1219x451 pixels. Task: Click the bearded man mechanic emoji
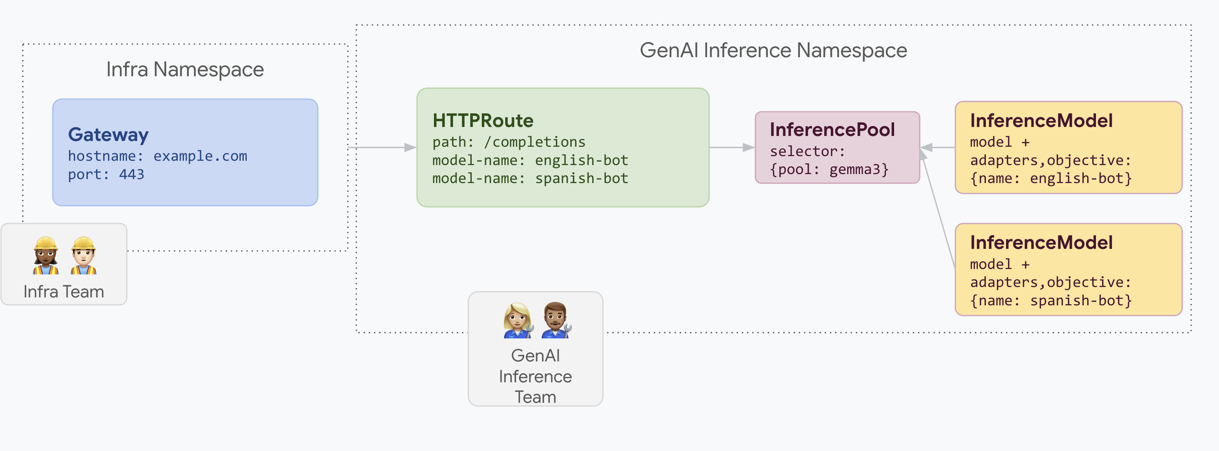556,320
